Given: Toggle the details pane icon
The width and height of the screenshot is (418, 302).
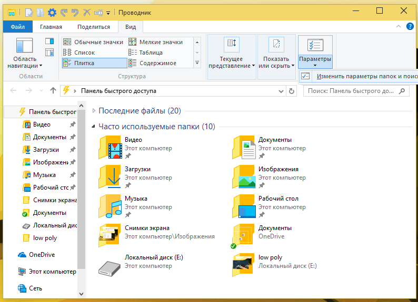Looking at the screenshot, I should click(49, 52).
